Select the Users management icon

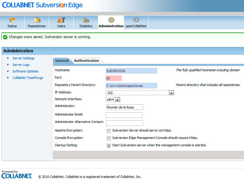point(61,22)
